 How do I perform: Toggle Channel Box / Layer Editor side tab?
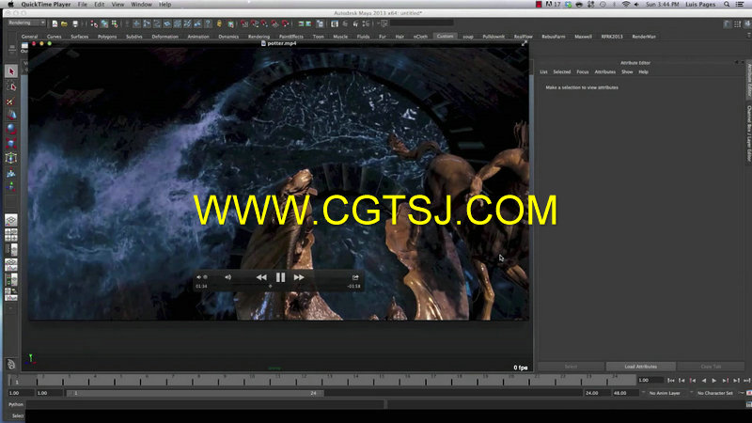coord(748,133)
